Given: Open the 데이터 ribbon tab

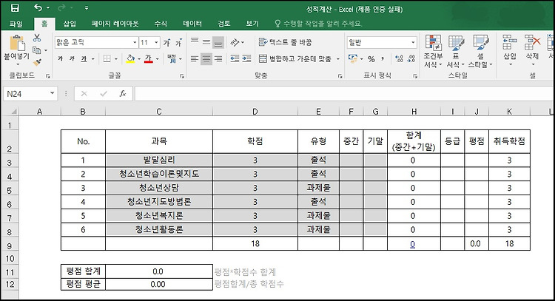Looking at the screenshot, I should pyautogui.click(x=192, y=24).
